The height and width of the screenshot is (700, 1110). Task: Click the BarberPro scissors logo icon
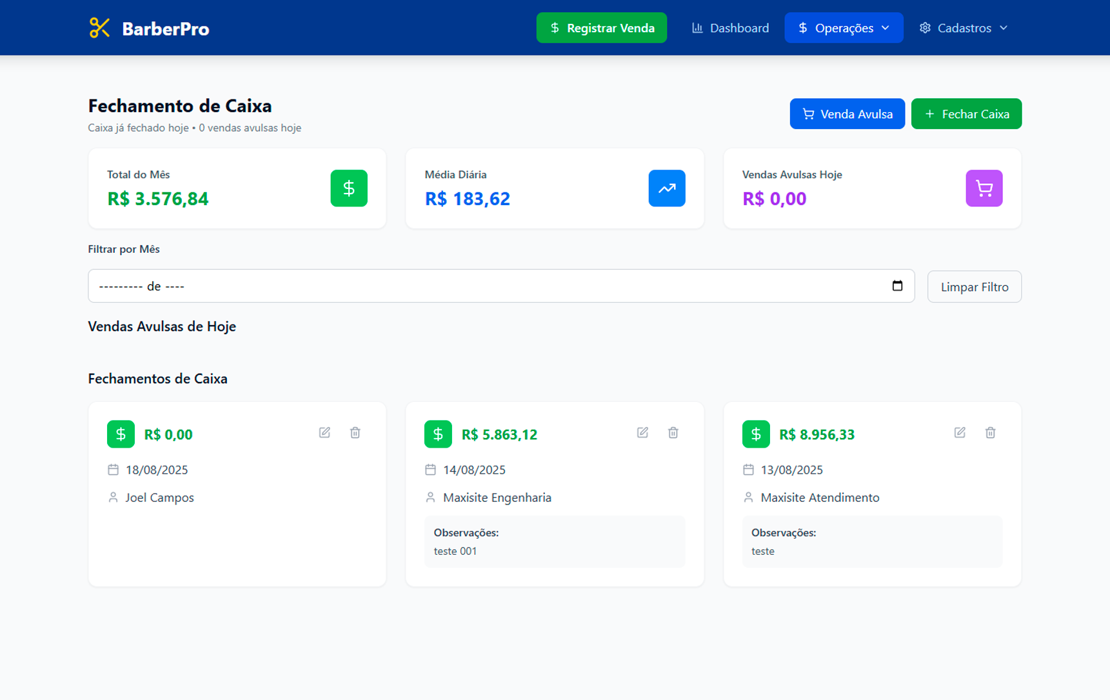(x=99, y=28)
